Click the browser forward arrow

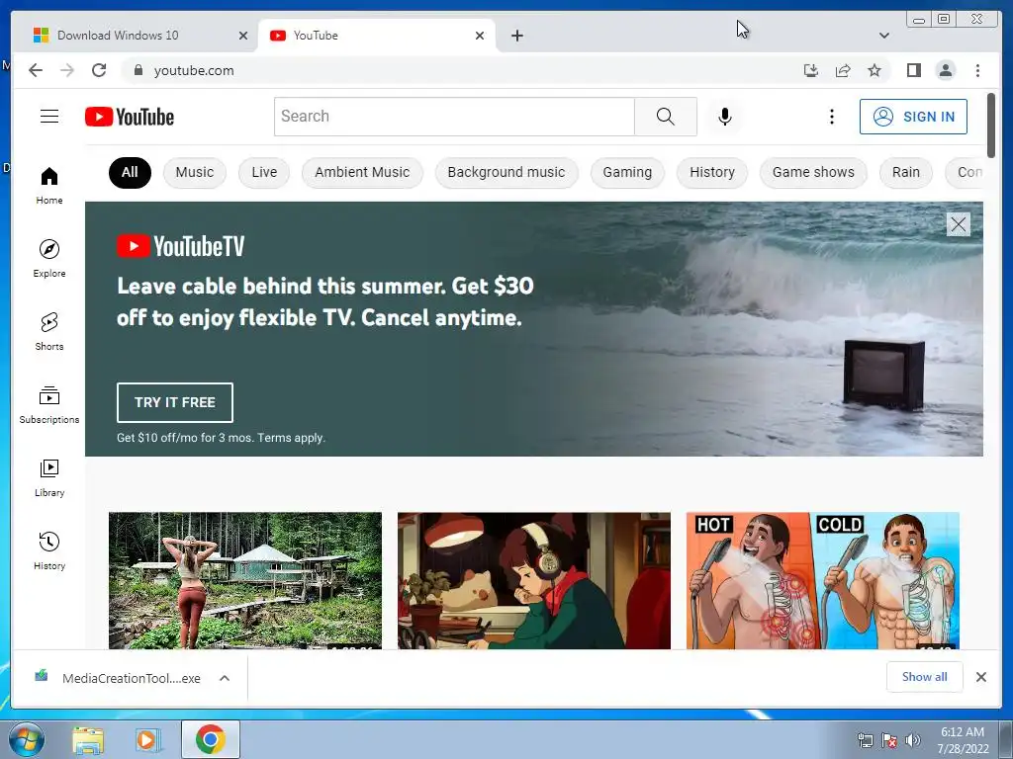(67, 70)
